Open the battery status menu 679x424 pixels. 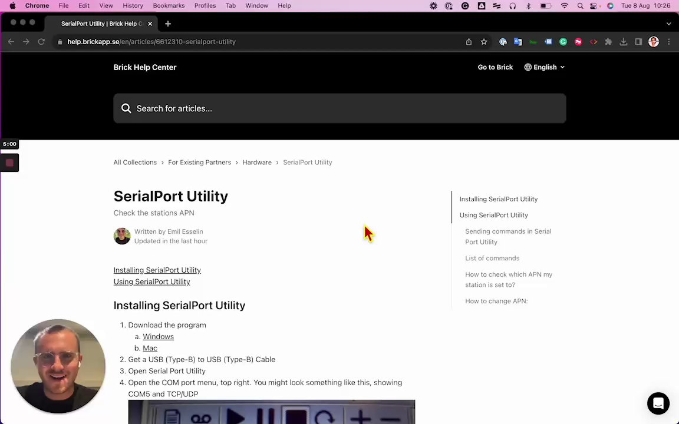tap(546, 6)
